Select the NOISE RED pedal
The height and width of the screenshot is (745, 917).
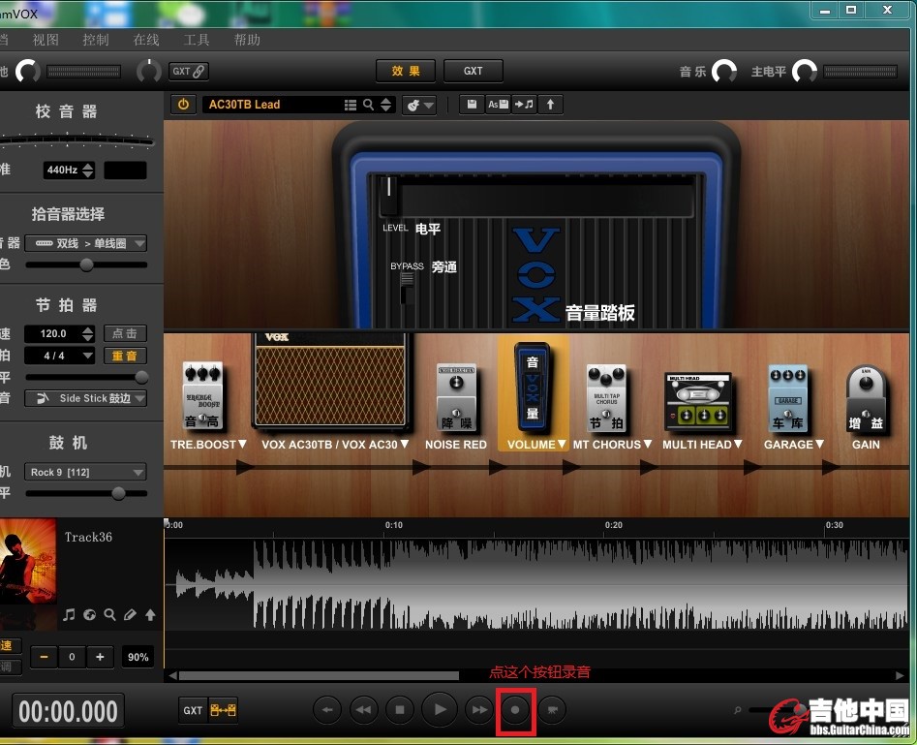[456, 397]
